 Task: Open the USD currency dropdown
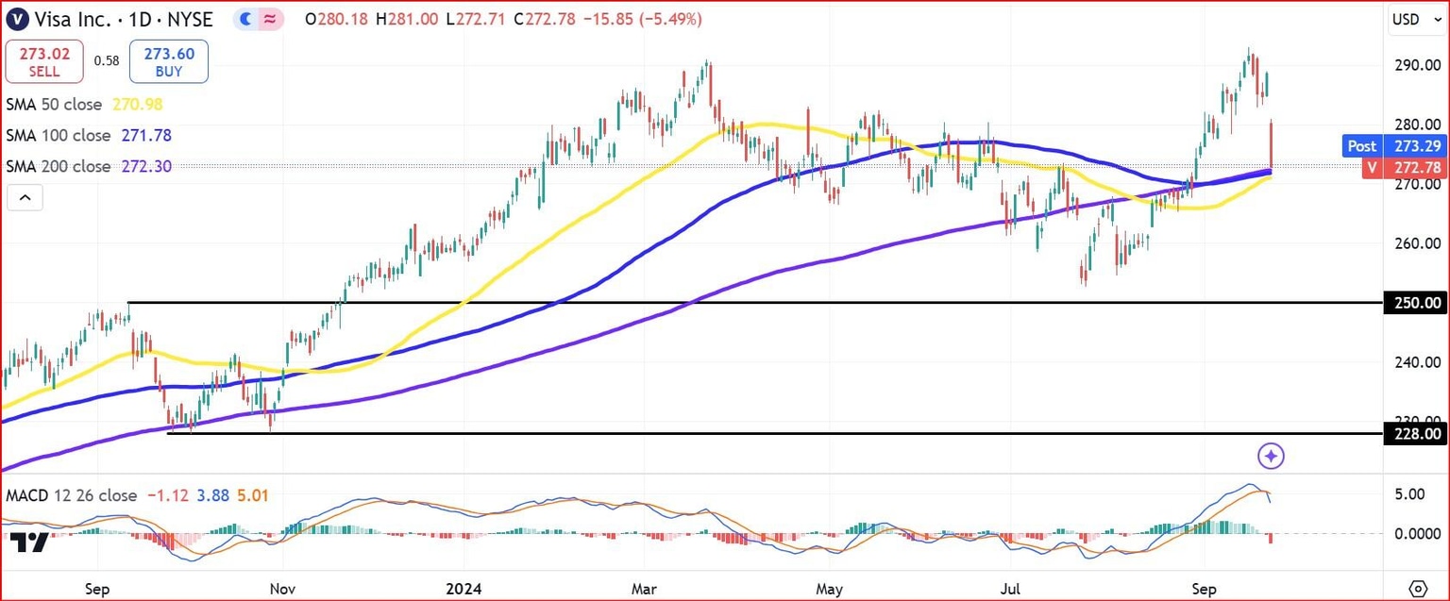pos(1416,19)
